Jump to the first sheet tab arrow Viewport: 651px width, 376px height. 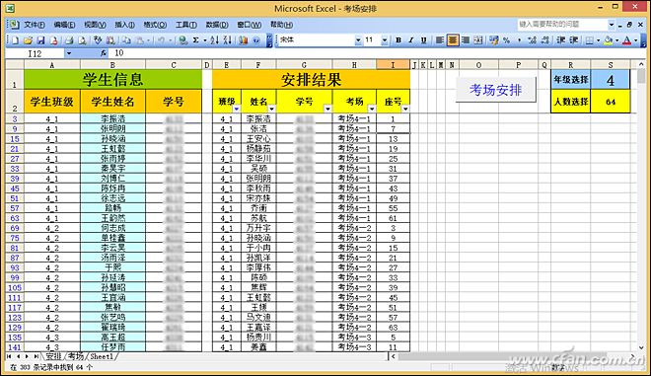tap(9, 356)
